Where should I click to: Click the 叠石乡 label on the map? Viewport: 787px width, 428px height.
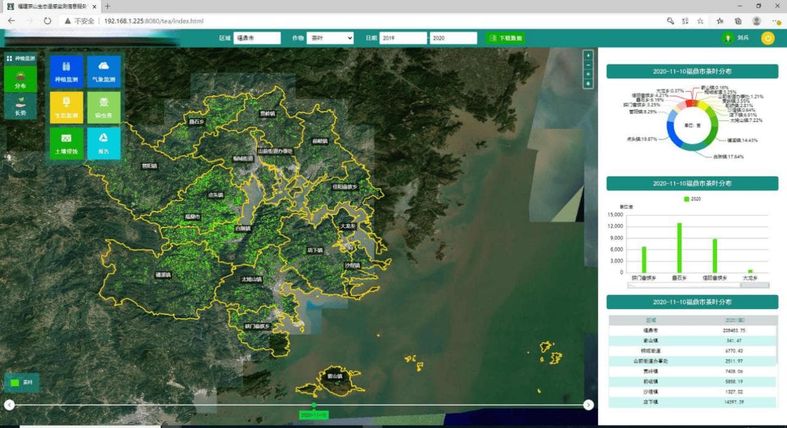(196, 122)
